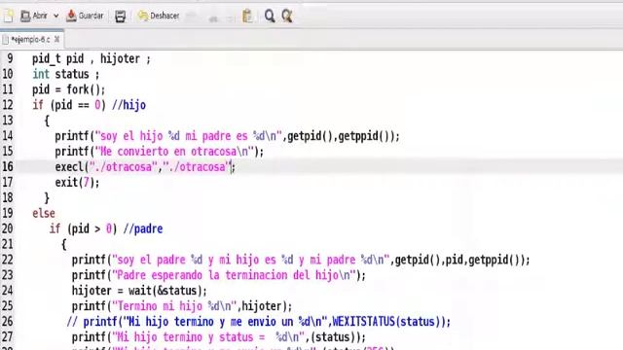The height and width of the screenshot is (350, 623).
Task: Click the greyed Cut icon
Action: pyautogui.click(x=213, y=17)
